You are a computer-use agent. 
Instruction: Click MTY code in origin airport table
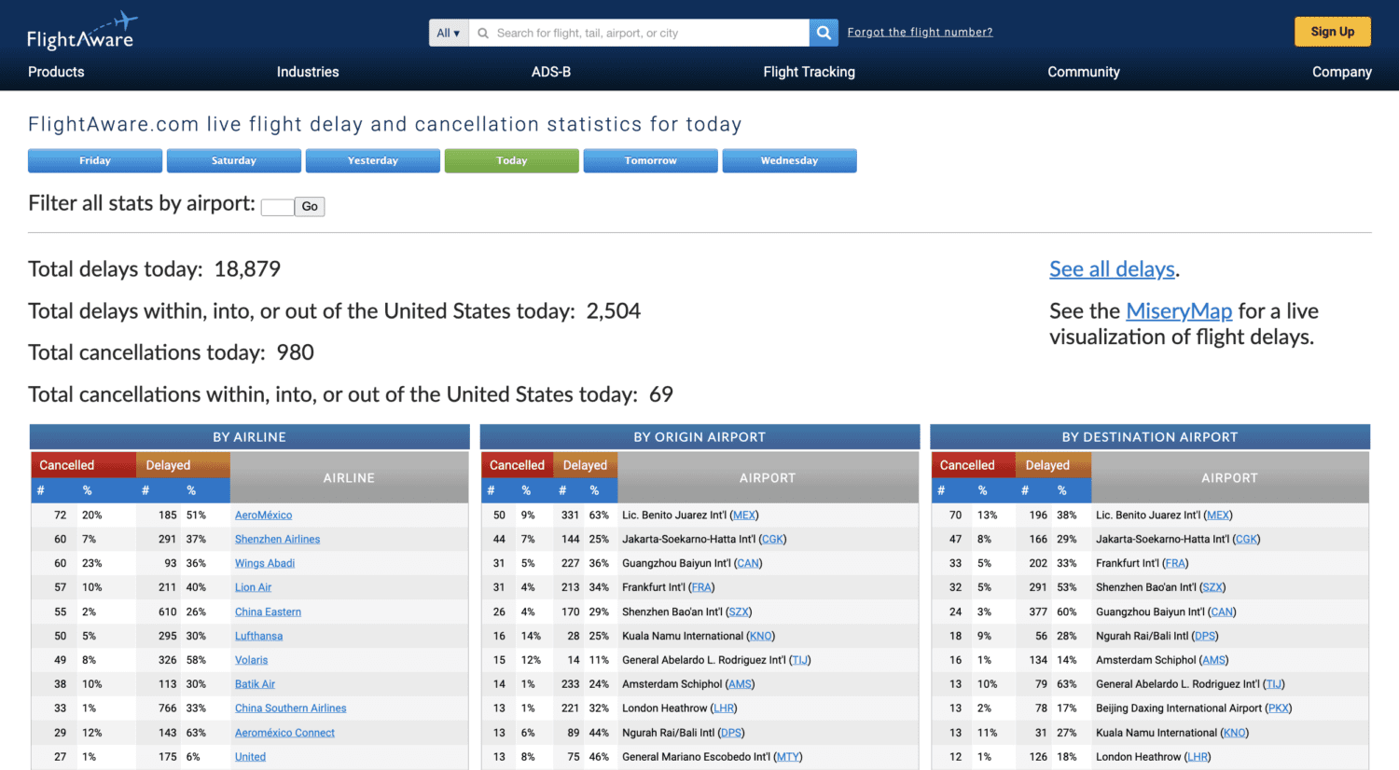788,758
